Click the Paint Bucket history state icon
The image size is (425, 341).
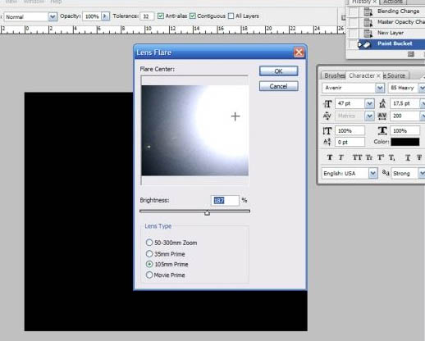[x=368, y=44]
